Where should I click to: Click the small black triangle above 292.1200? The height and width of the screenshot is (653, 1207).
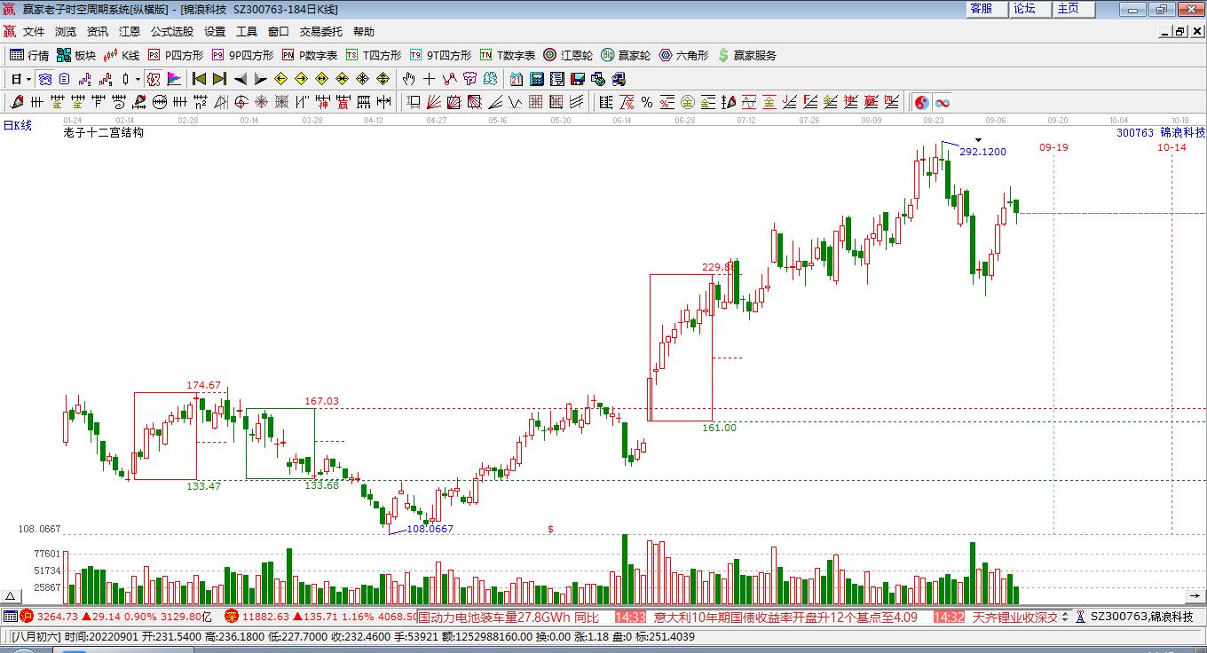coord(978,139)
